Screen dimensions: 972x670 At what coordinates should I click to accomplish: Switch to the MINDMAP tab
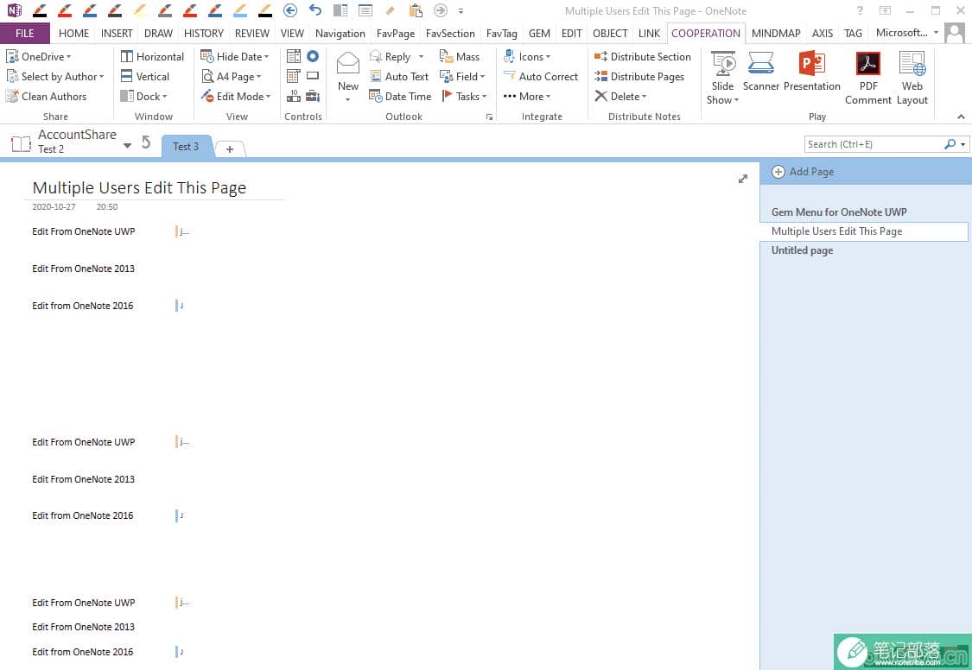click(x=776, y=33)
